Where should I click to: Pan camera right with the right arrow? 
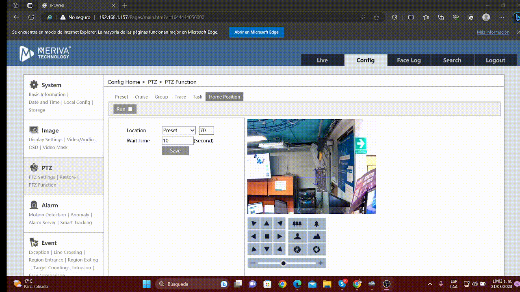tap(279, 236)
